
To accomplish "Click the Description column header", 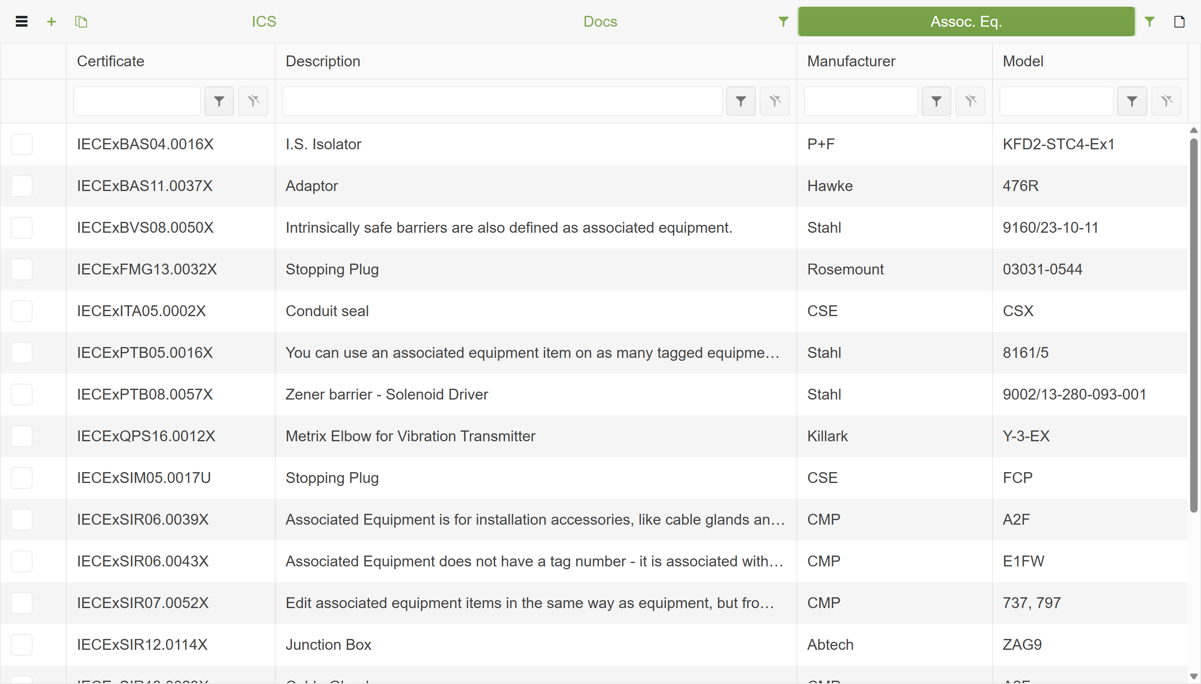I will (536, 62).
